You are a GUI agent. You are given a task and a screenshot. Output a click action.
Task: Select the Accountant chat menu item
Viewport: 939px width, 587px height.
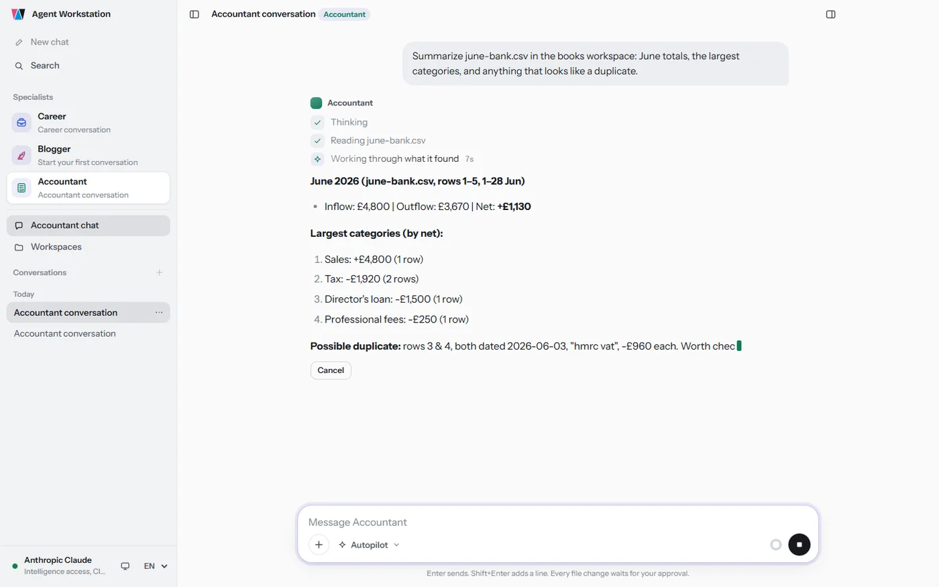89,225
